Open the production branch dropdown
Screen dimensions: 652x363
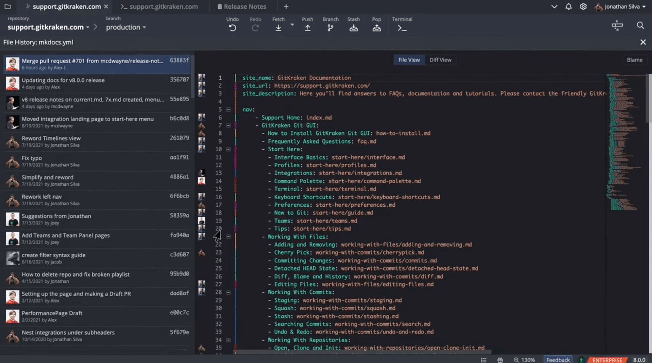point(126,27)
